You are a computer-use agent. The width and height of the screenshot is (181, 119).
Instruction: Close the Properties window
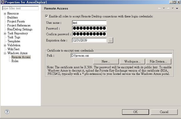pyautogui.click(x=178, y=2)
